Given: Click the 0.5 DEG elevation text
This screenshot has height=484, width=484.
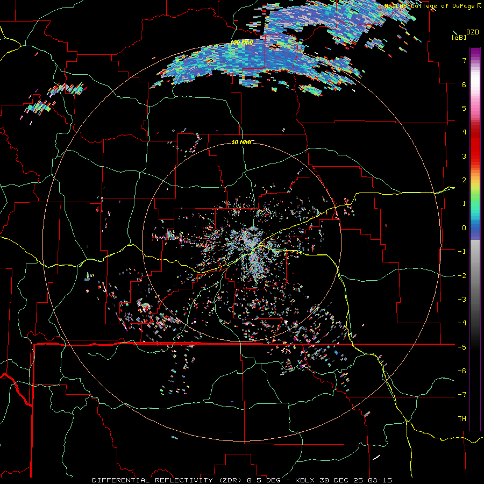Looking at the screenshot, I should point(264,480).
